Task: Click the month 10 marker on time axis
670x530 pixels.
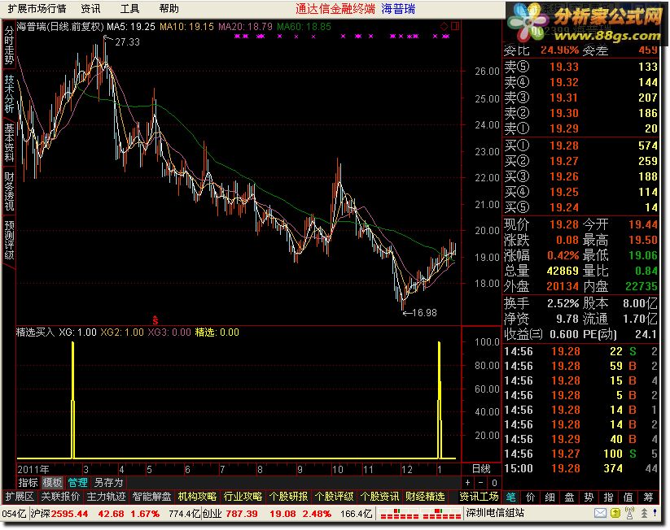Action: point(338,469)
